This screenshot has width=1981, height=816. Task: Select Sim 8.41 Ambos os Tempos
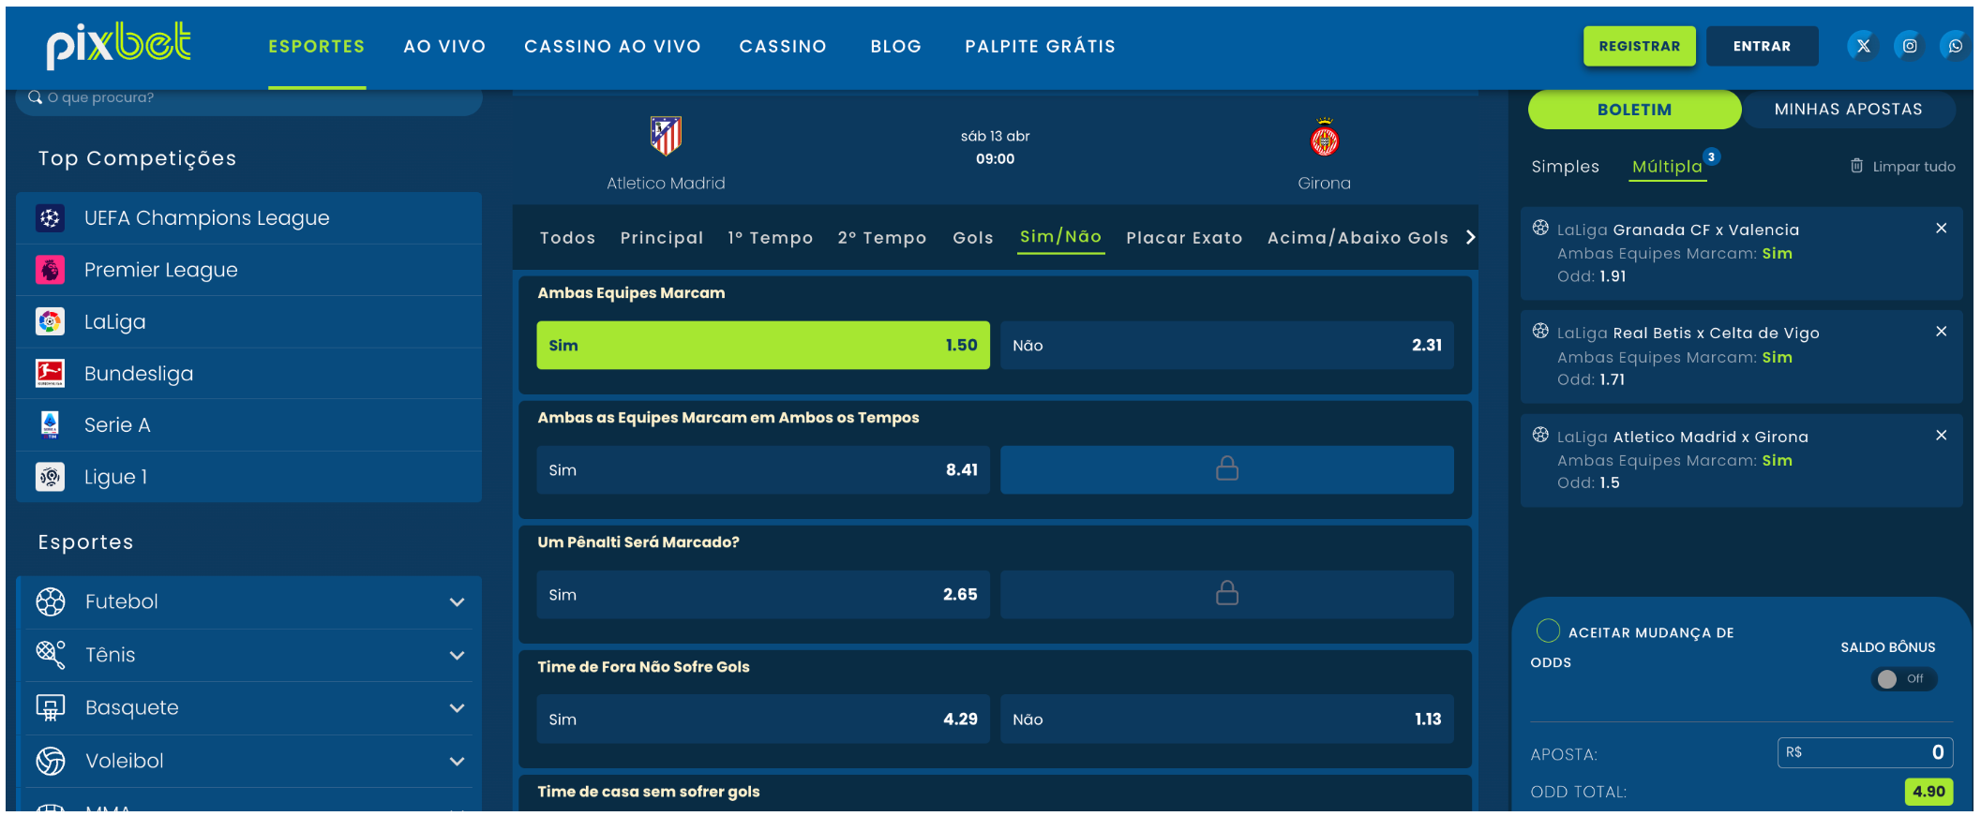[x=763, y=469]
